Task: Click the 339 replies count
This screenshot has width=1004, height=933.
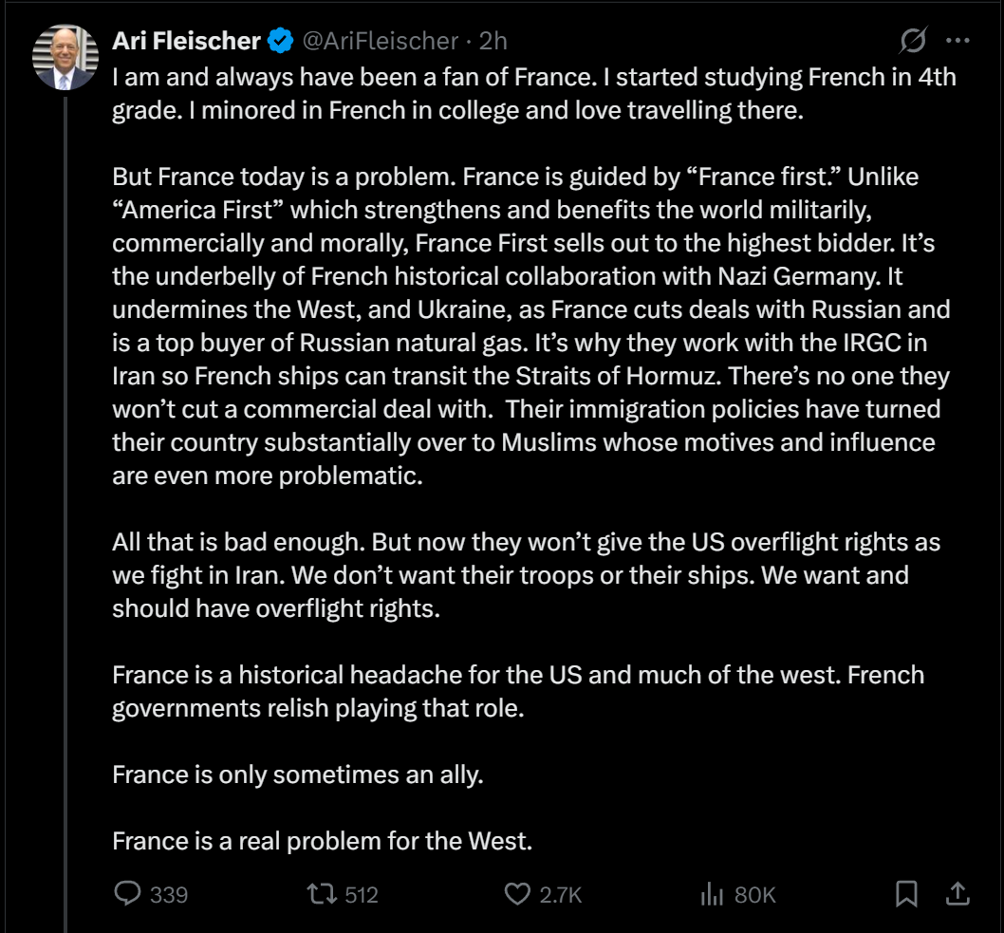Action: [x=169, y=894]
